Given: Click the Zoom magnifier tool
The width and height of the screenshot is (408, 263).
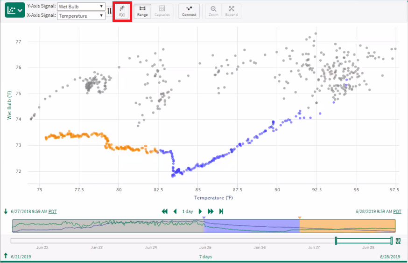Looking at the screenshot, I should [213, 11].
